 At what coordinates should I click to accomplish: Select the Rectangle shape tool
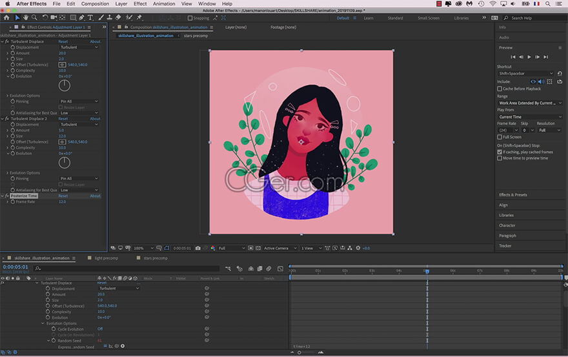(73, 17)
